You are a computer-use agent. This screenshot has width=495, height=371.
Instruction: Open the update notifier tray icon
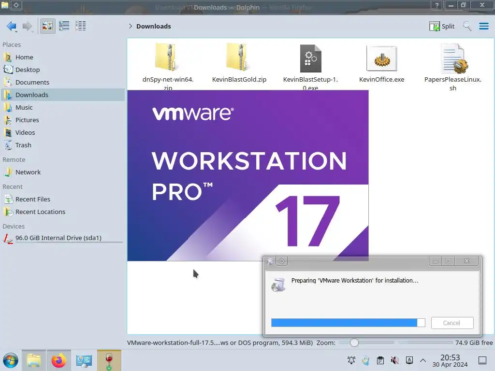365,360
